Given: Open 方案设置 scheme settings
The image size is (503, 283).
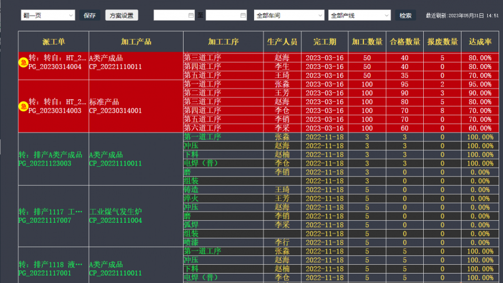Looking at the screenshot, I should tap(121, 15).
